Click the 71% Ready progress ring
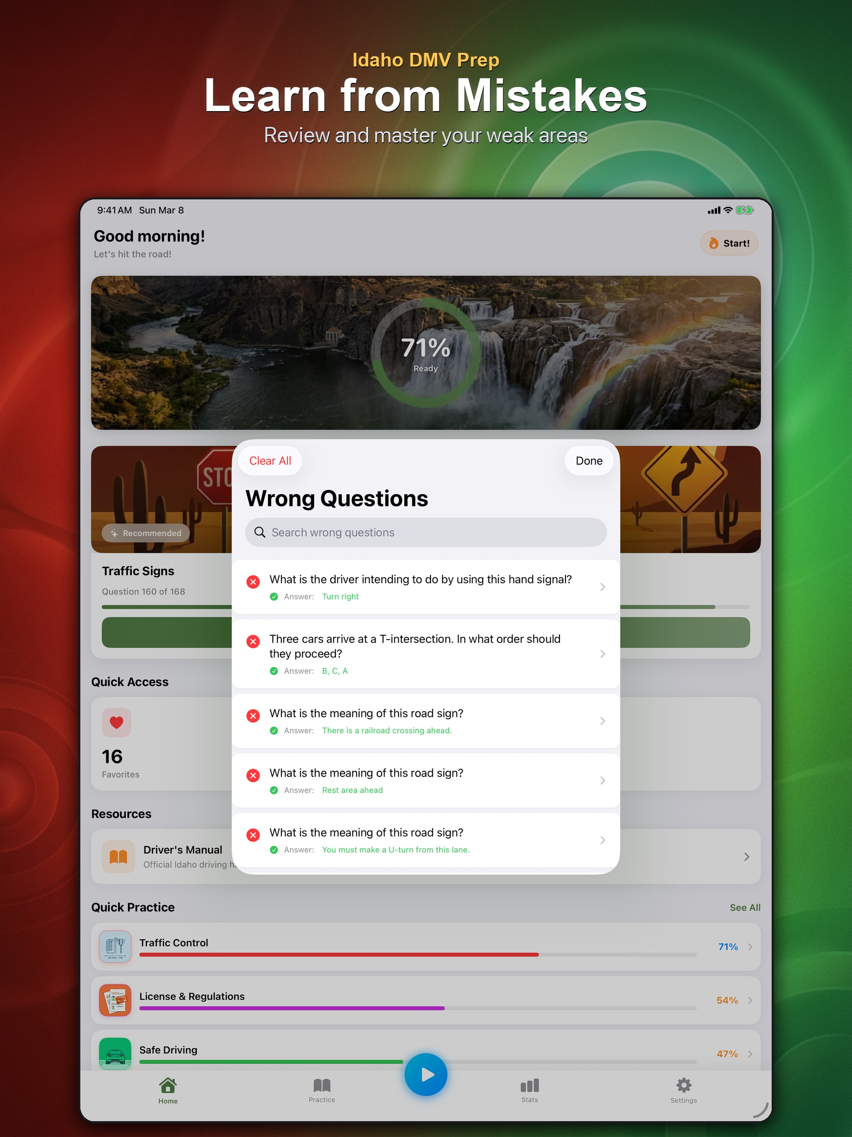Viewport: 852px width, 1137px height. pos(426,353)
